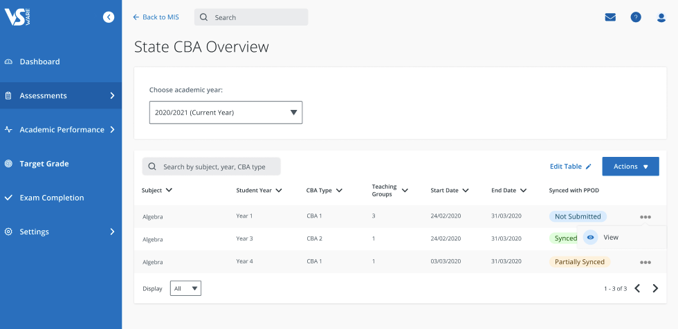Screen dimensions: 678x329
Task: Open the Actions dropdown button
Action: point(630,166)
